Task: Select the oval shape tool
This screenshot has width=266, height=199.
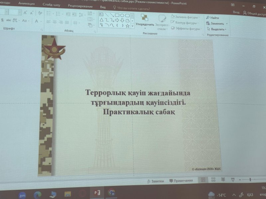Action: [122, 15]
